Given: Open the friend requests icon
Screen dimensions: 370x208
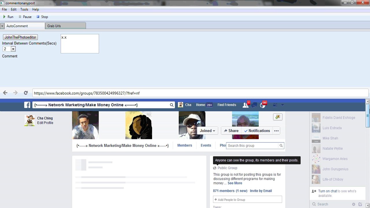Looking at the screenshot, I should 246,105.
